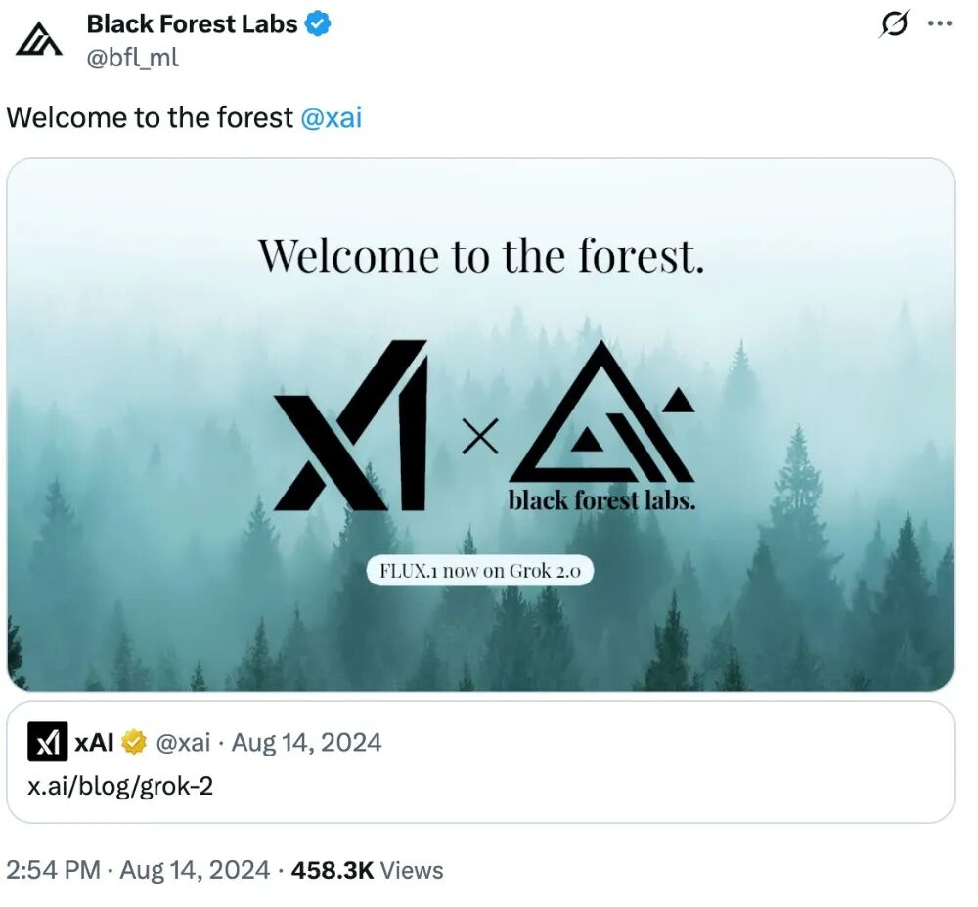The width and height of the screenshot is (978, 907).
Task: Click the "FLUX.1 now on Grok 2.0" pill
Action: pyautogui.click(x=480, y=571)
